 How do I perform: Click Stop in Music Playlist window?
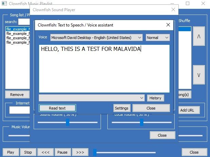coord(28,152)
